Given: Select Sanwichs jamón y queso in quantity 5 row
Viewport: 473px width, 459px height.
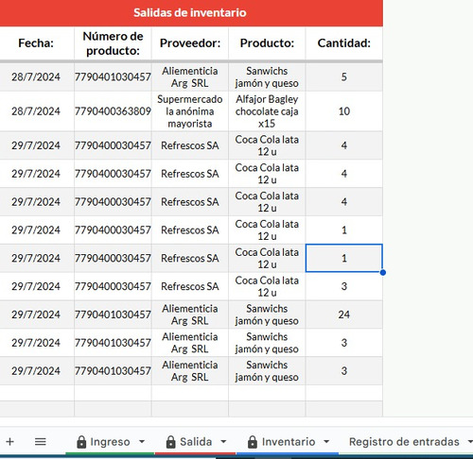Looking at the screenshot, I should 267,76.
